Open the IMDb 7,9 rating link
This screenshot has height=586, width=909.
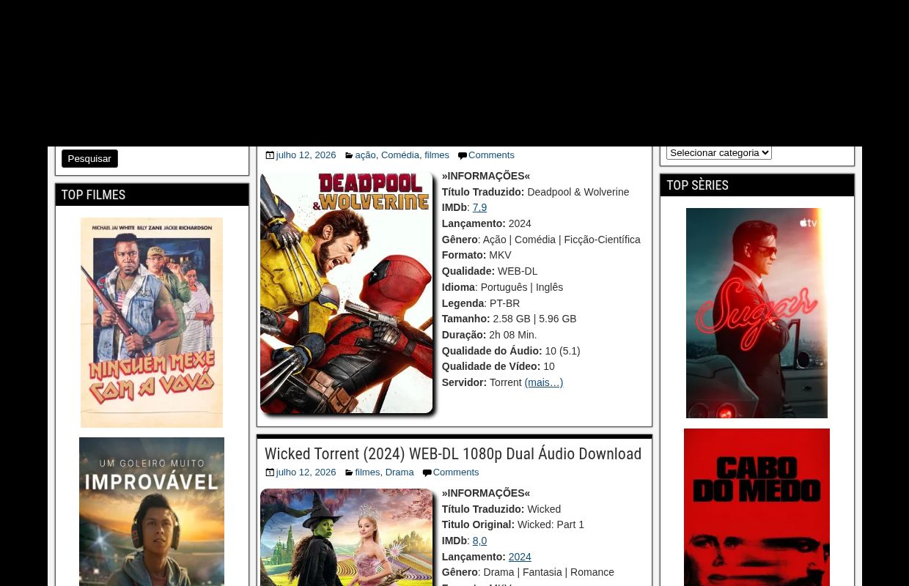coord(479,207)
